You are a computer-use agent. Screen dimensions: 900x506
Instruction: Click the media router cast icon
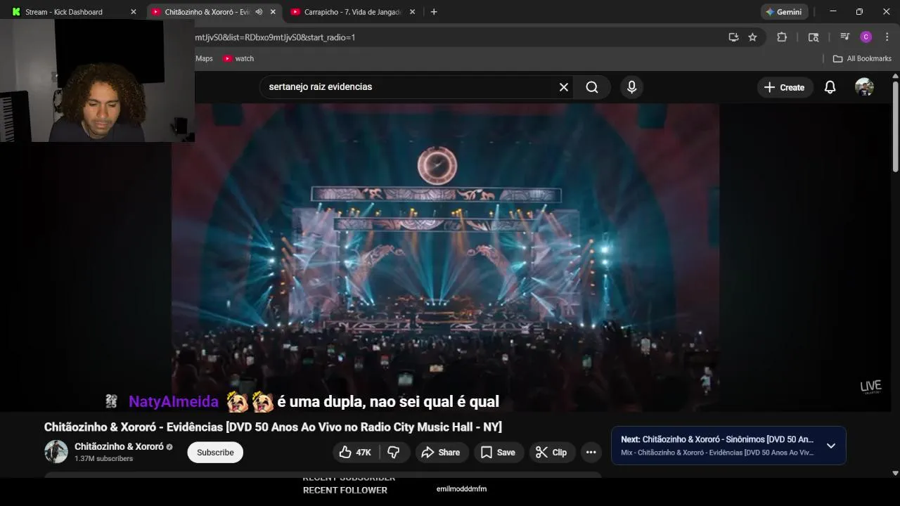[814, 37]
